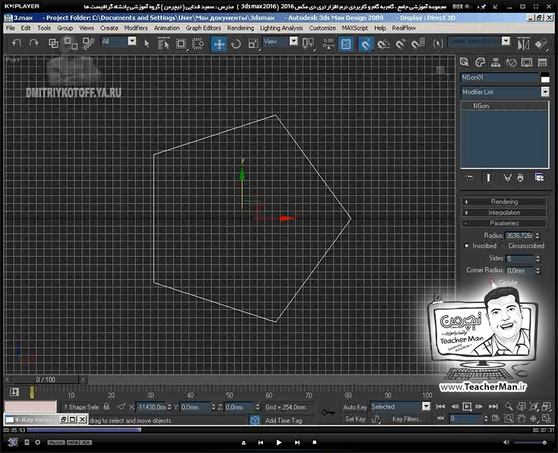Open the Create menu
The width and height of the screenshot is (558, 453).
coord(109,28)
